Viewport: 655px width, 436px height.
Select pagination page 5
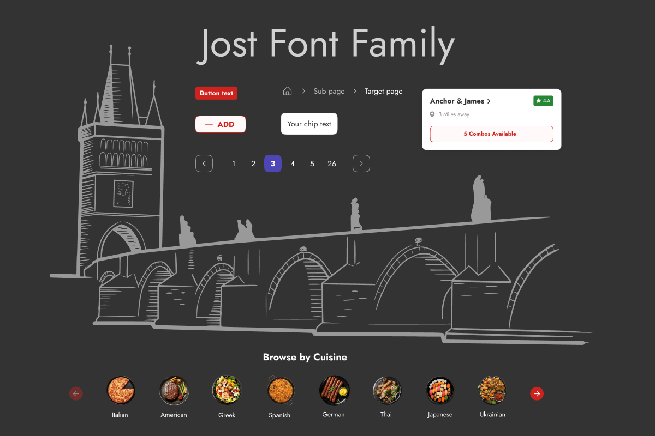[312, 163]
